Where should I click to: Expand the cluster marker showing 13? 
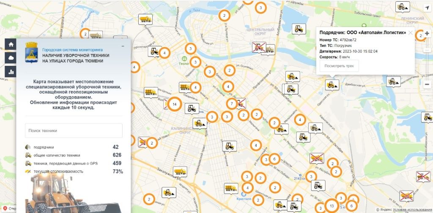click(332, 206)
